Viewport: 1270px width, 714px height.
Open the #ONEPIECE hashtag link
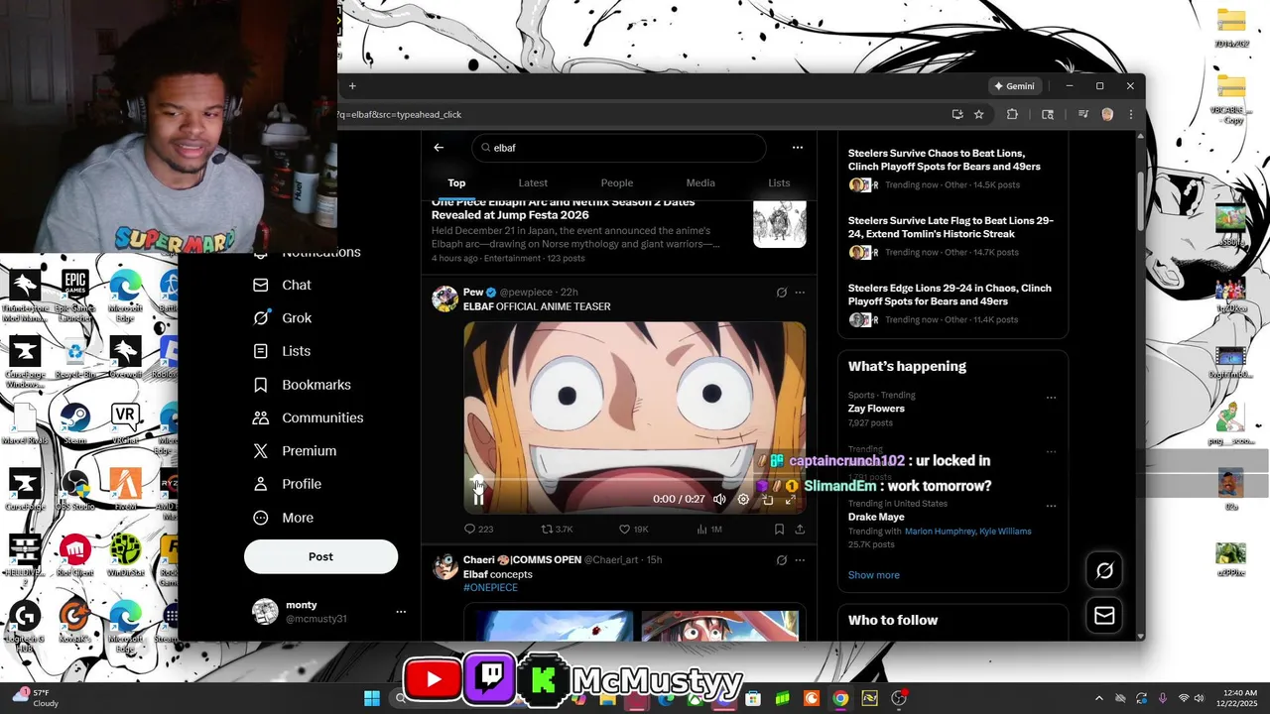click(490, 588)
